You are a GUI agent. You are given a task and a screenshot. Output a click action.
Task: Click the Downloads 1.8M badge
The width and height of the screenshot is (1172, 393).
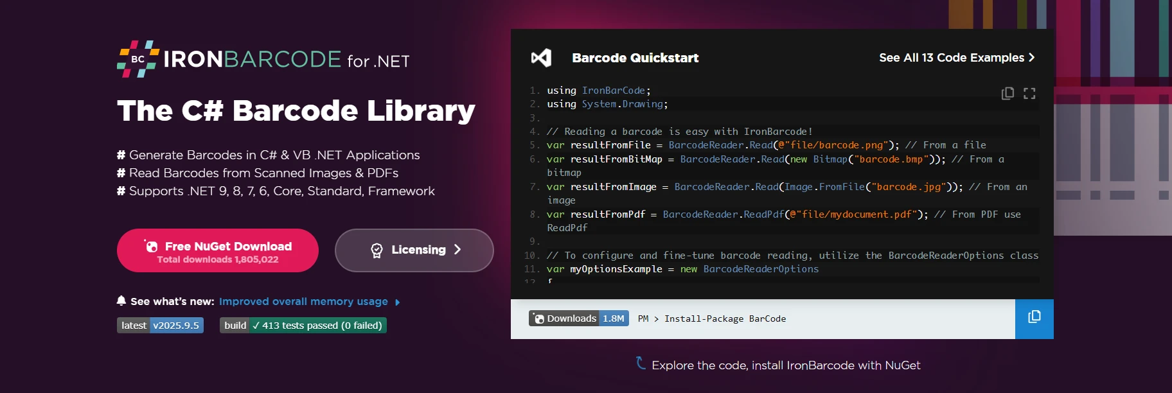click(x=578, y=319)
